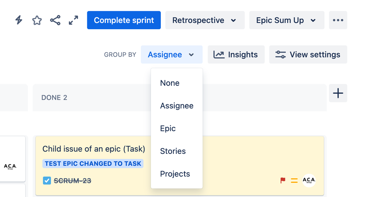Click the task type checkbox icon
The height and width of the screenshot is (197, 366).
pyautogui.click(x=47, y=180)
